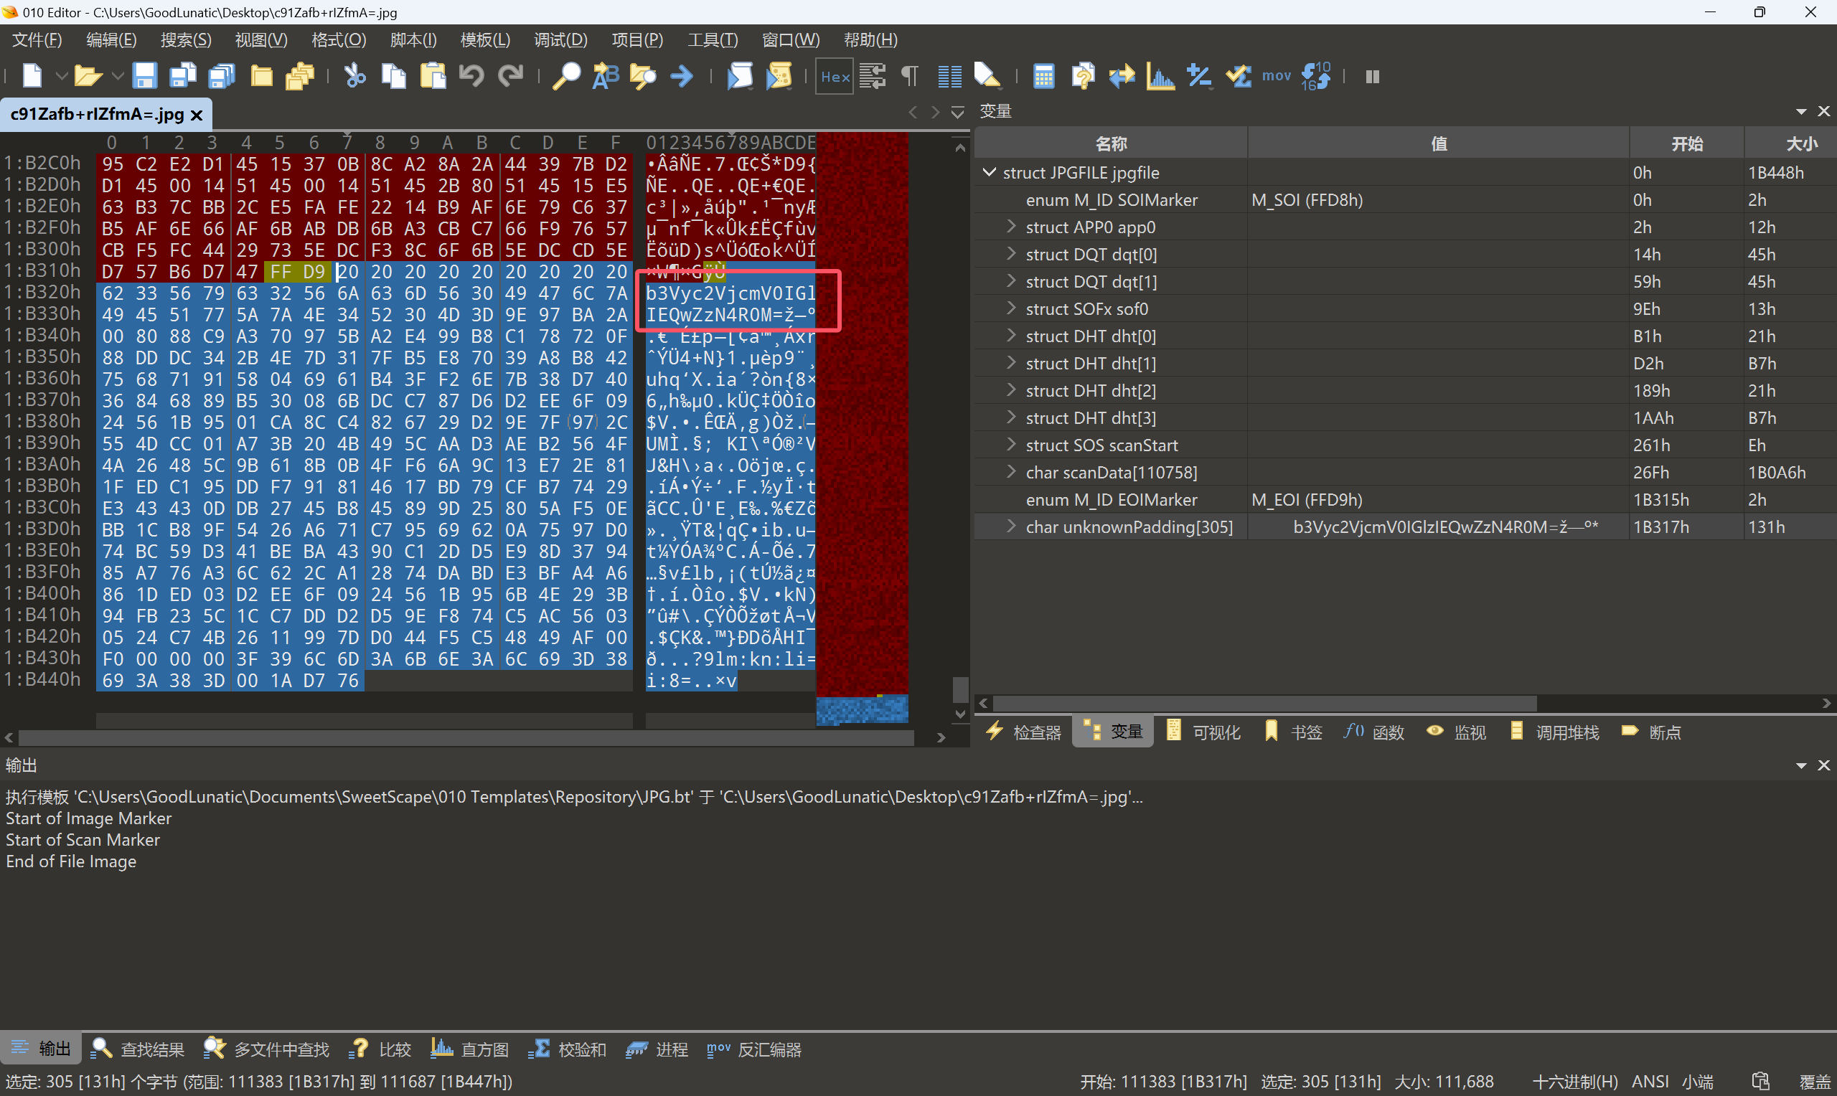Screen dimensions: 1837x1096
Task: Click the Save All icon
Action: [x=222, y=76]
